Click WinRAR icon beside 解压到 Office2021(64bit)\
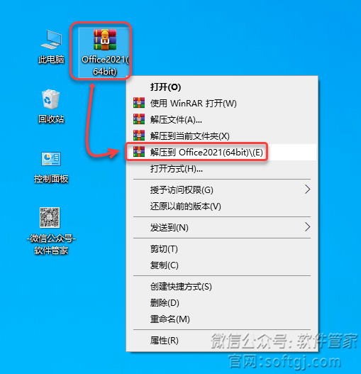361x374 pixels. point(139,152)
